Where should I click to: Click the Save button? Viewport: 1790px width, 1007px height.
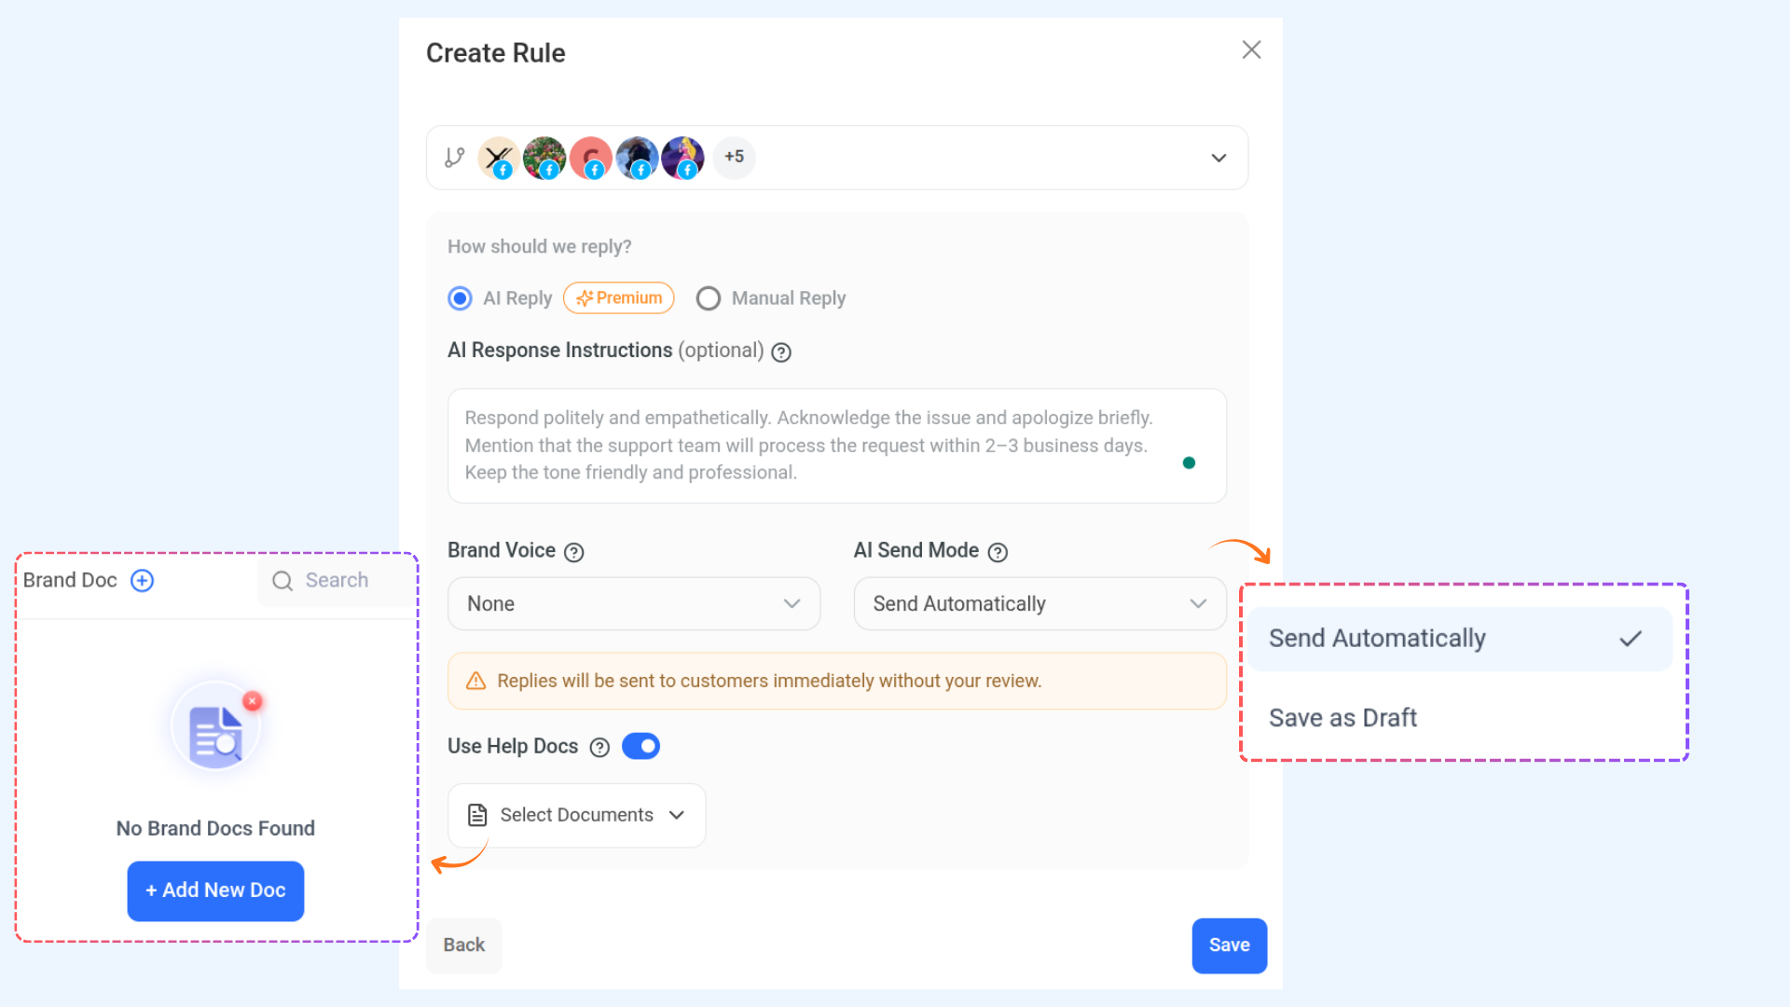point(1229,945)
